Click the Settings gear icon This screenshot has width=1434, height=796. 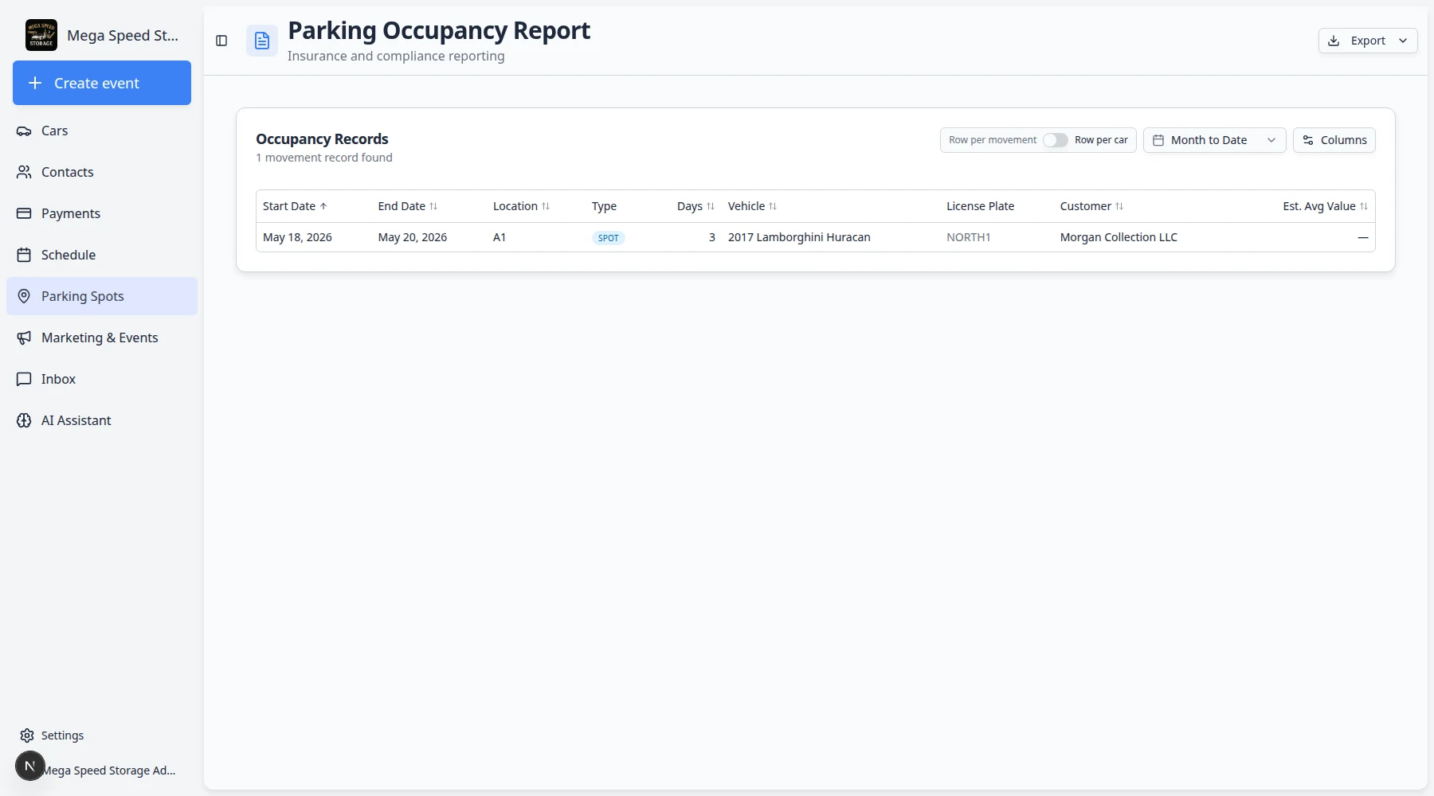(x=27, y=736)
